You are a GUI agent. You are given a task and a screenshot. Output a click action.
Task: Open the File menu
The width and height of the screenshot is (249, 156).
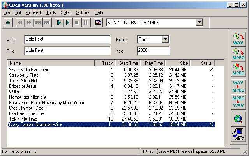point(7,12)
